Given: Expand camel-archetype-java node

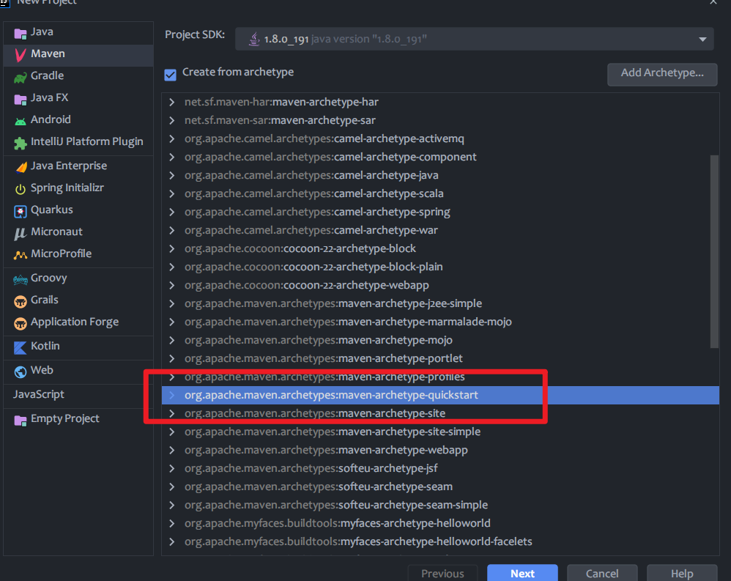Looking at the screenshot, I should coord(172,175).
